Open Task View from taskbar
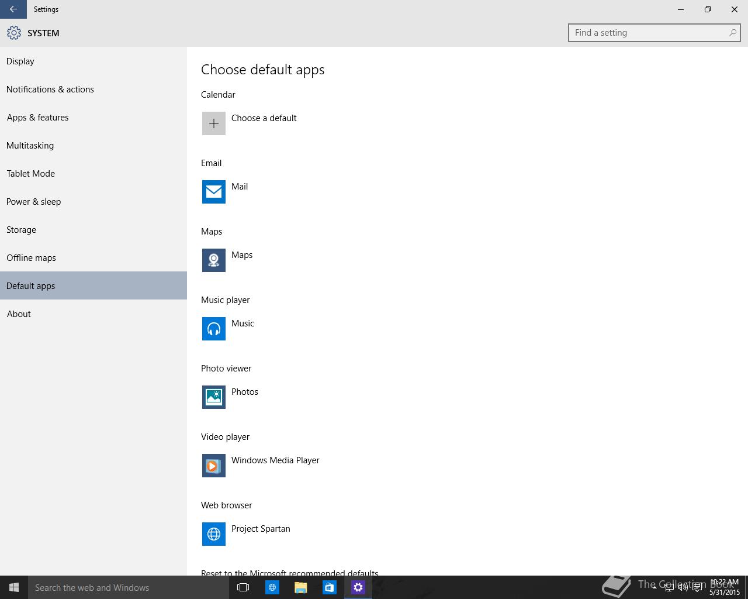The width and height of the screenshot is (748, 599). click(x=243, y=587)
